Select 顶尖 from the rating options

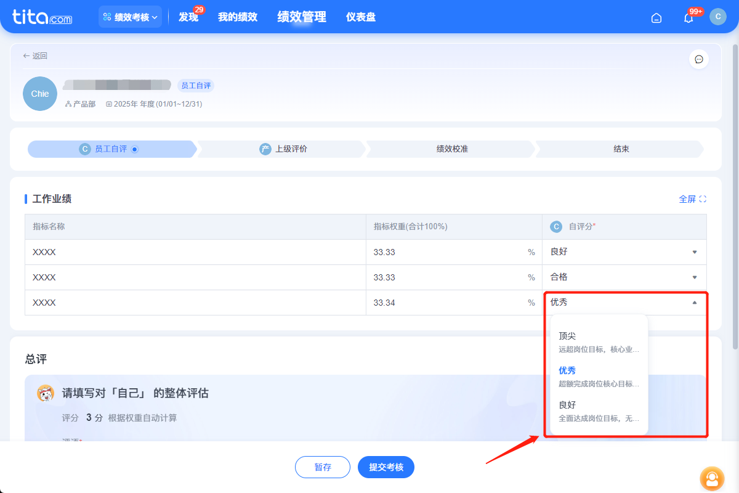click(x=568, y=336)
